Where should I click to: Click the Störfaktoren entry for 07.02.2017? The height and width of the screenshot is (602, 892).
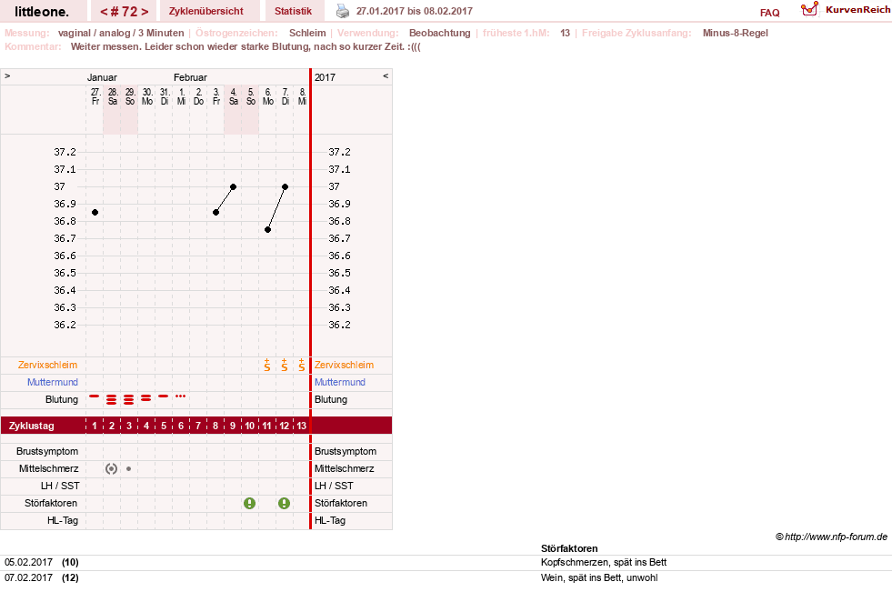click(x=446, y=578)
